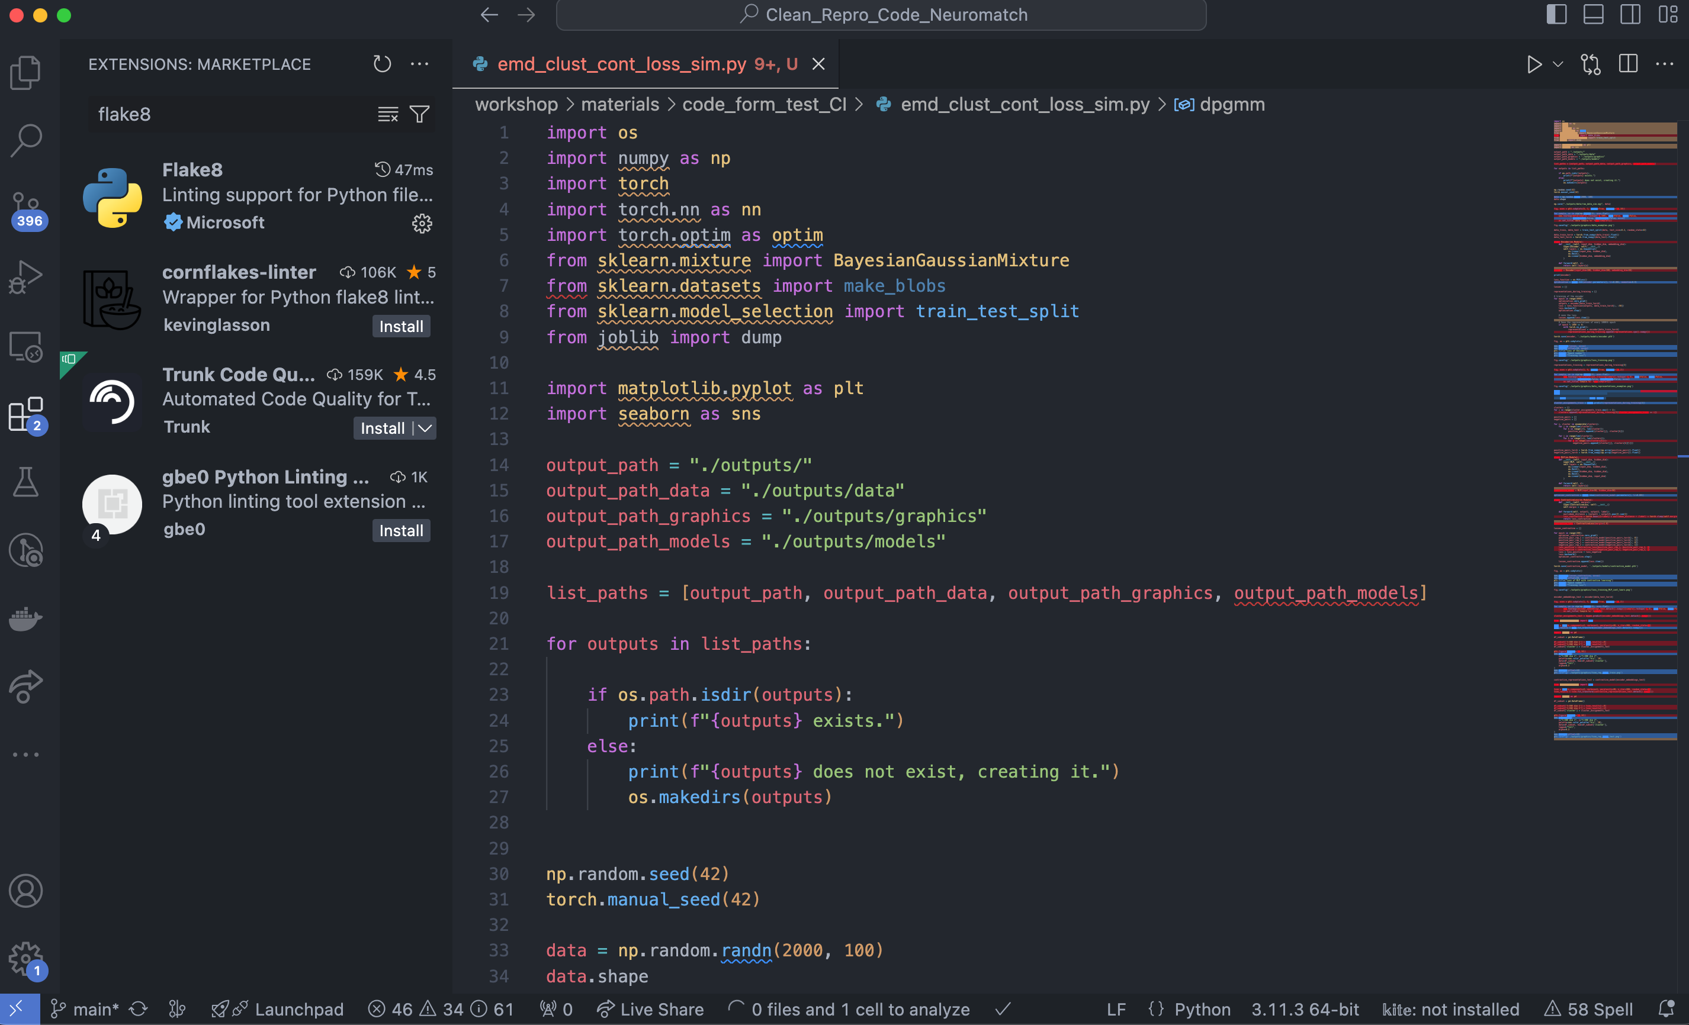Toggle the bottom panel layout button
The width and height of the screenshot is (1689, 1025).
pyautogui.click(x=1593, y=14)
